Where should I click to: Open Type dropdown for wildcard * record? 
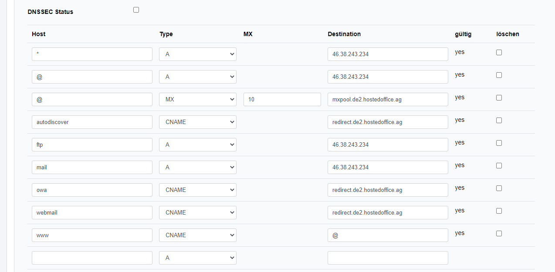tap(197, 54)
